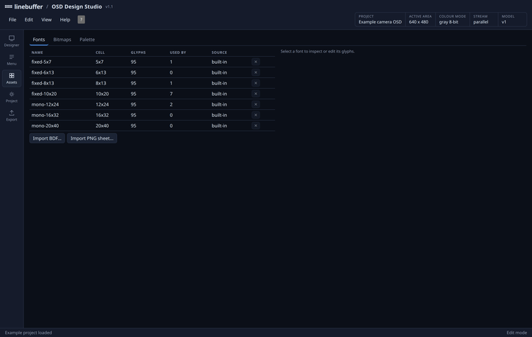Viewport: 532px width, 337px height.
Task: Click the SOURCE column header
Action: (x=219, y=53)
